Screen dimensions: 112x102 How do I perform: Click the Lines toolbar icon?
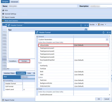[99, 25]
